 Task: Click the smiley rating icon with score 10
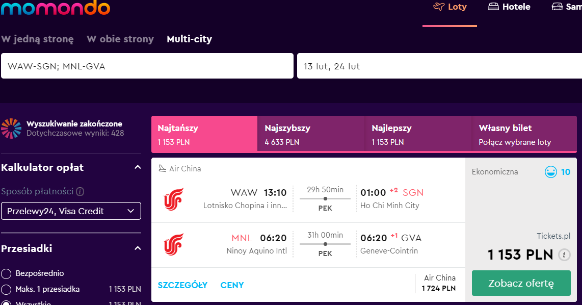point(550,172)
